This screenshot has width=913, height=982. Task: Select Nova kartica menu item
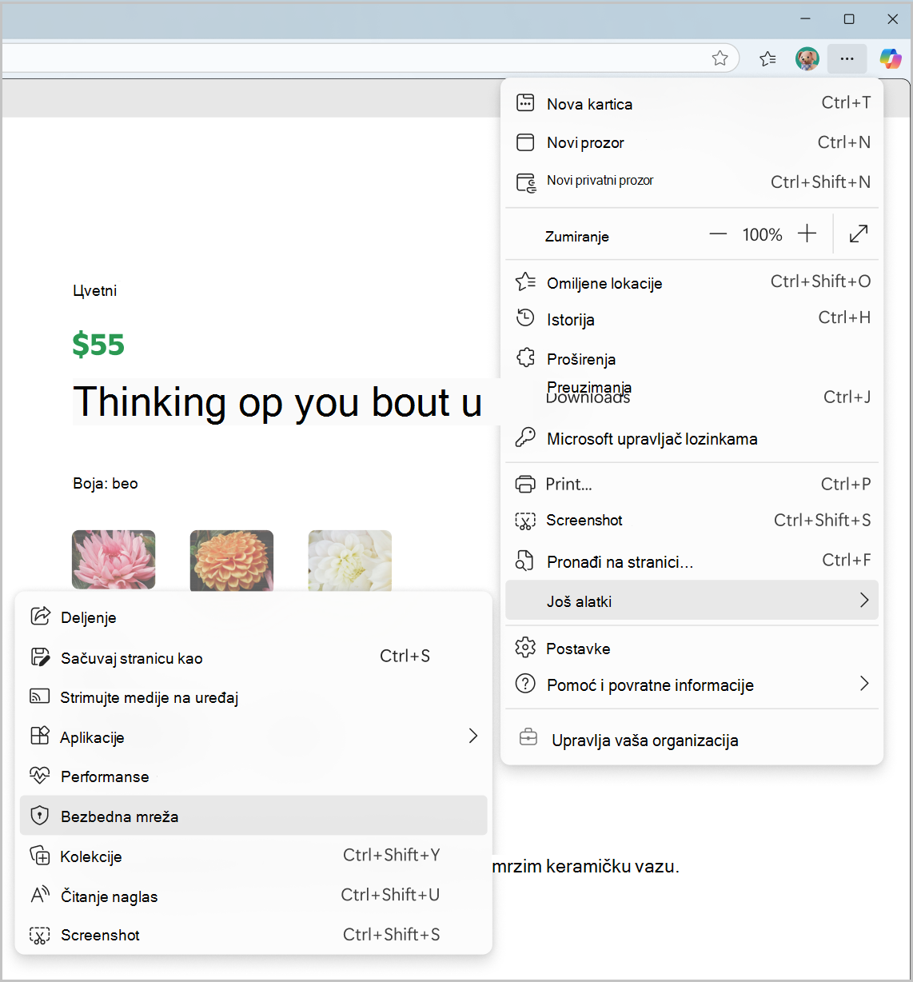coord(692,103)
